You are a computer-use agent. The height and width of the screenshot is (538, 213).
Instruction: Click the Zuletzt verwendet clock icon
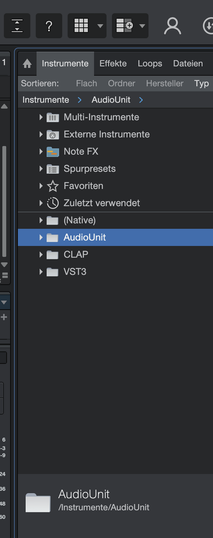52,203
